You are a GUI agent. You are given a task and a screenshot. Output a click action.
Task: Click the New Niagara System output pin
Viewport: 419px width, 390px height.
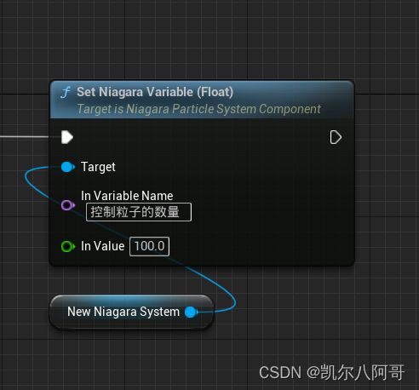[x=192, y=312]
